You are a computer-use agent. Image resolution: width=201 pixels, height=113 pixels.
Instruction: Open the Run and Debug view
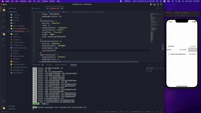pyautogui.click(x=3, y=27)
